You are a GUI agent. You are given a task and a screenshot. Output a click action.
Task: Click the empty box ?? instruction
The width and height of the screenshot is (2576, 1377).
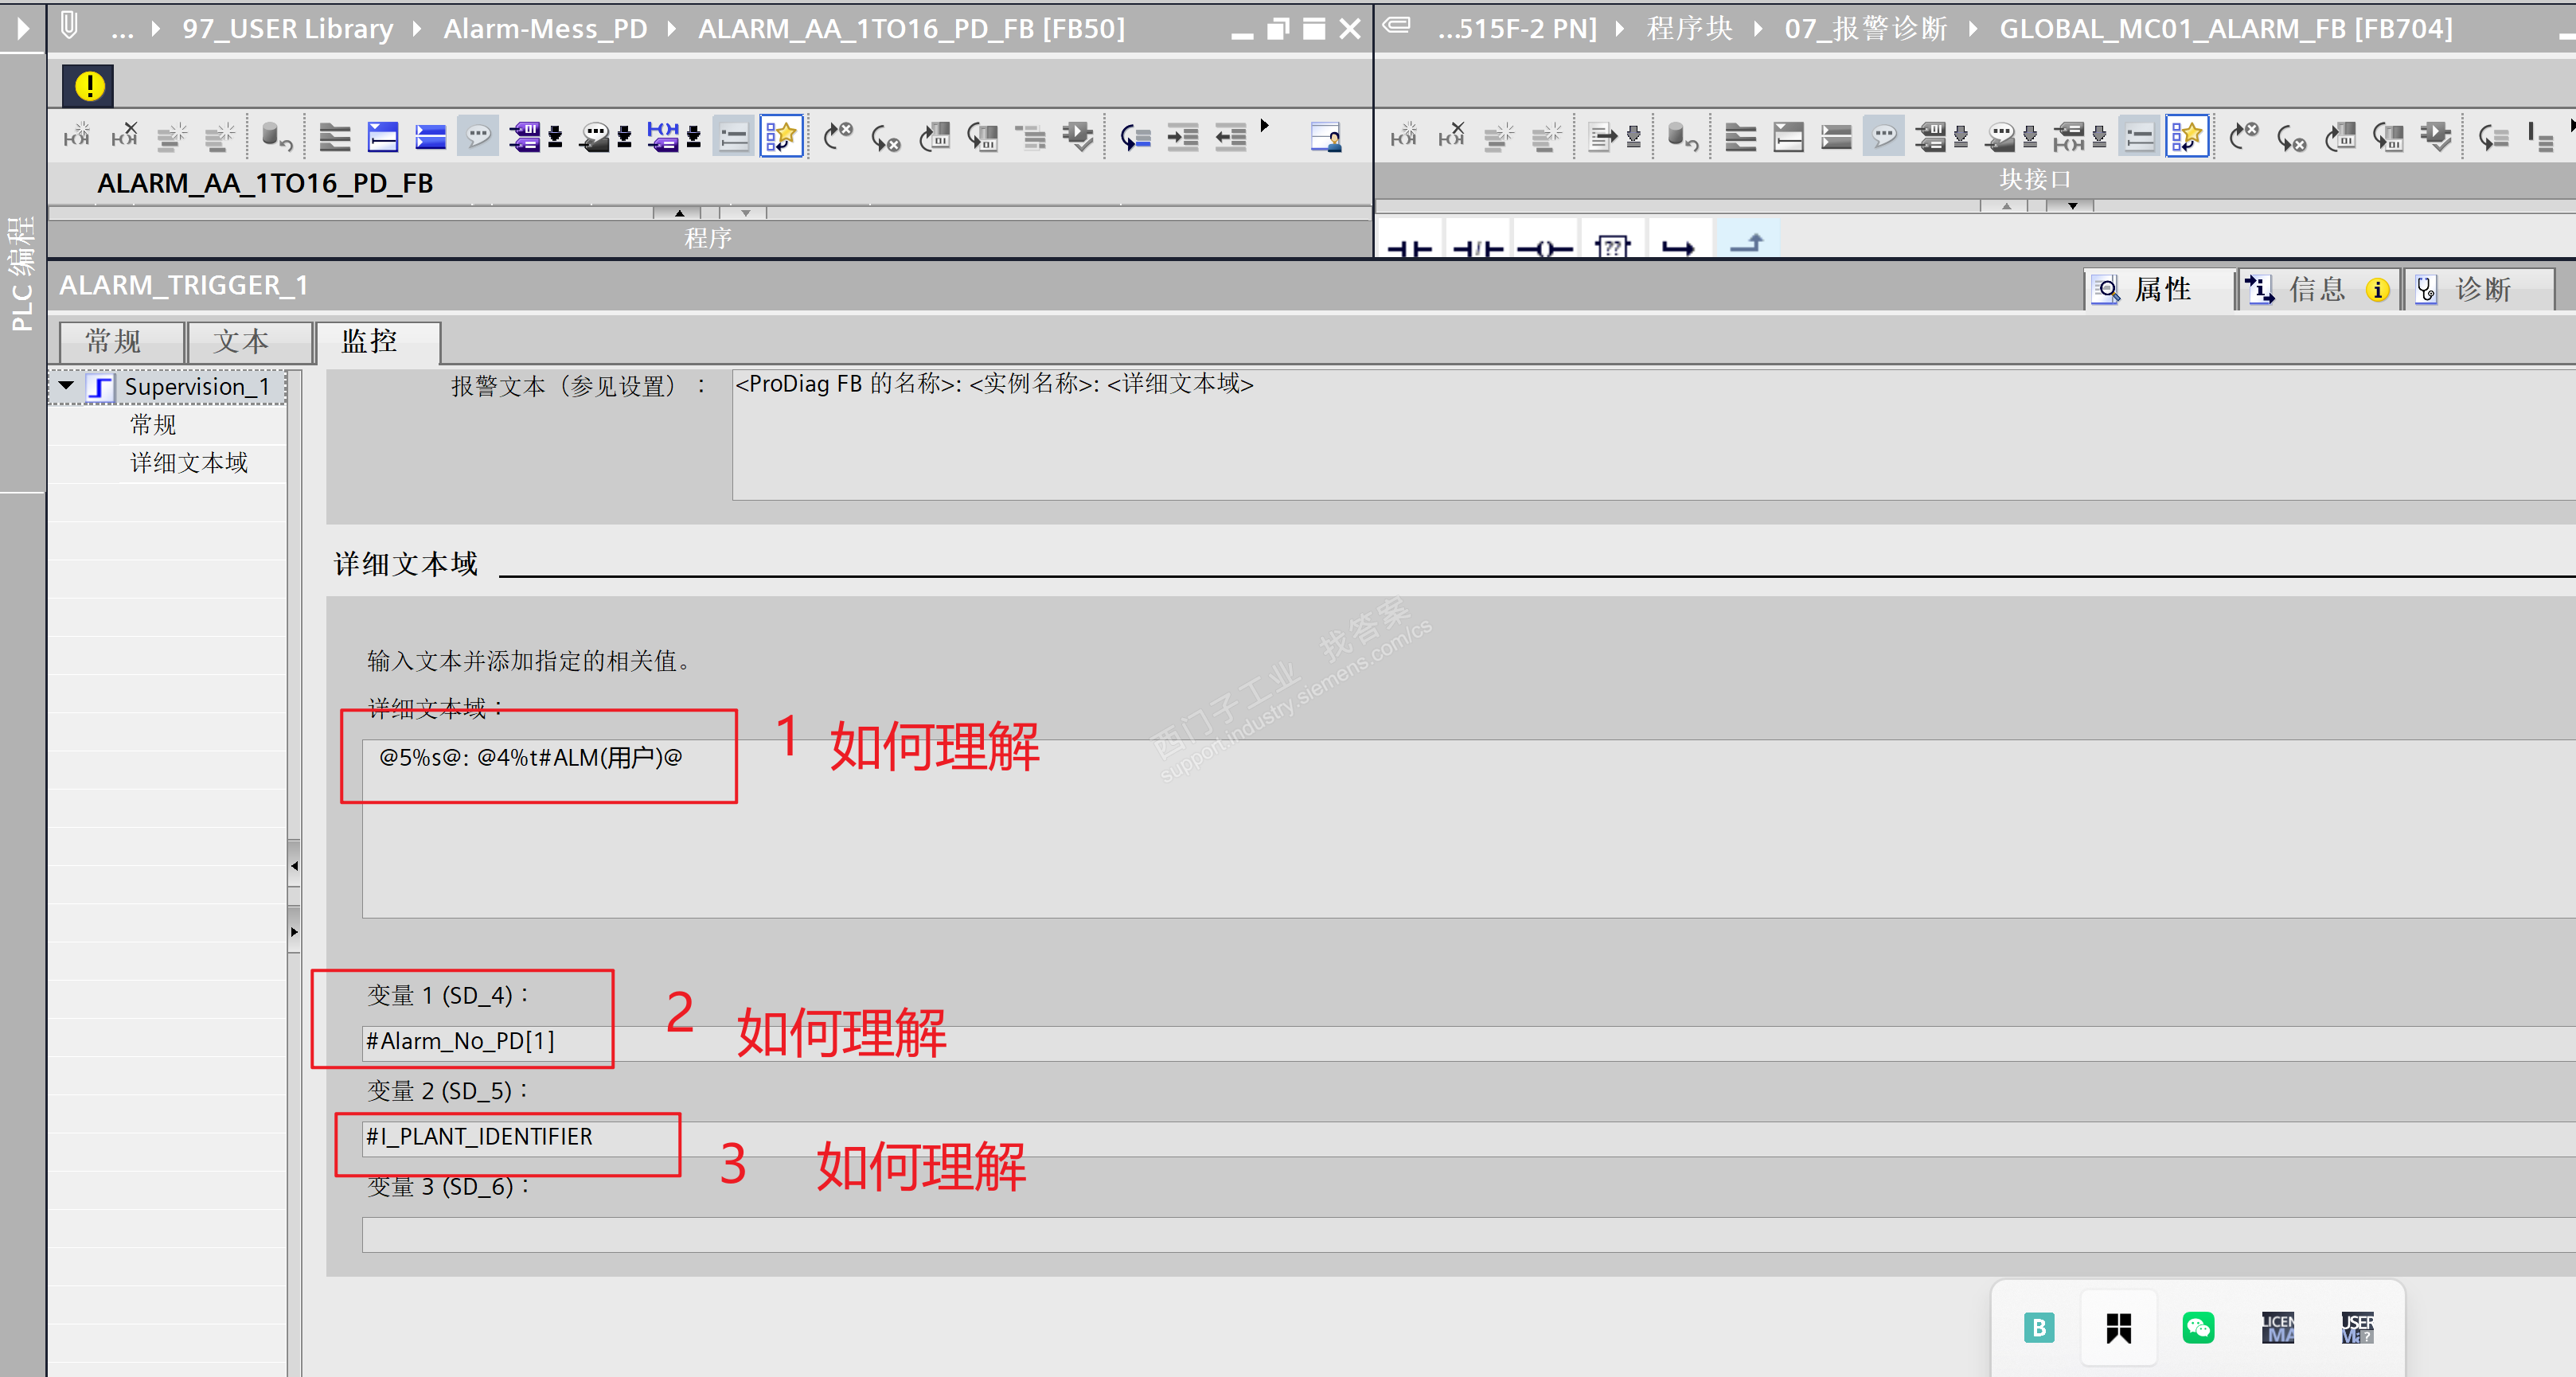[1612, 247]
